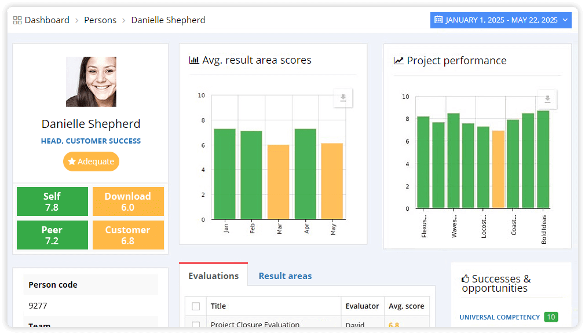Click the bar chart icon beside Avg. result area scores

point(193,60)
